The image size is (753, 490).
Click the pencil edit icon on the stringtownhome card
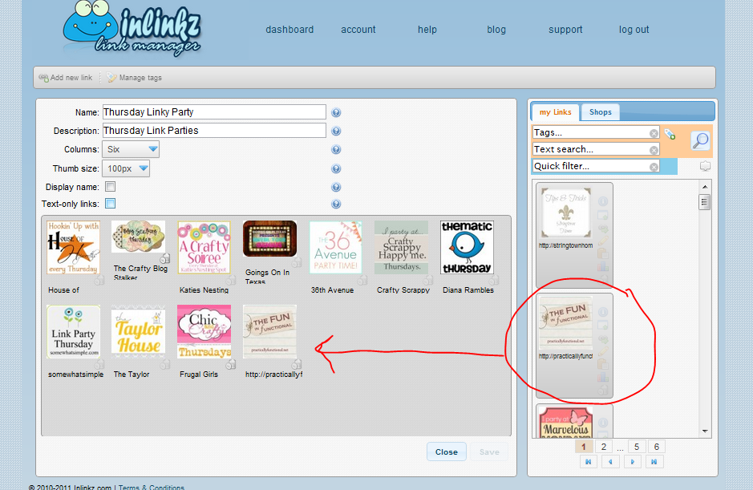[x=603, y=241]
